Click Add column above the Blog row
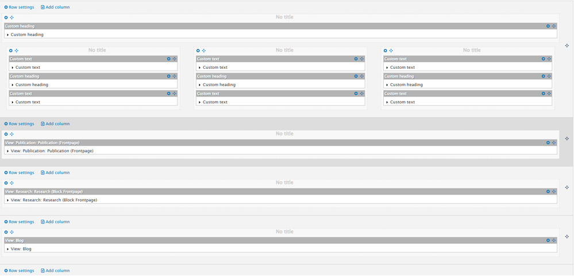Viewport: 574px width, 276px height. pyautogui.click(x=55, y=222)
